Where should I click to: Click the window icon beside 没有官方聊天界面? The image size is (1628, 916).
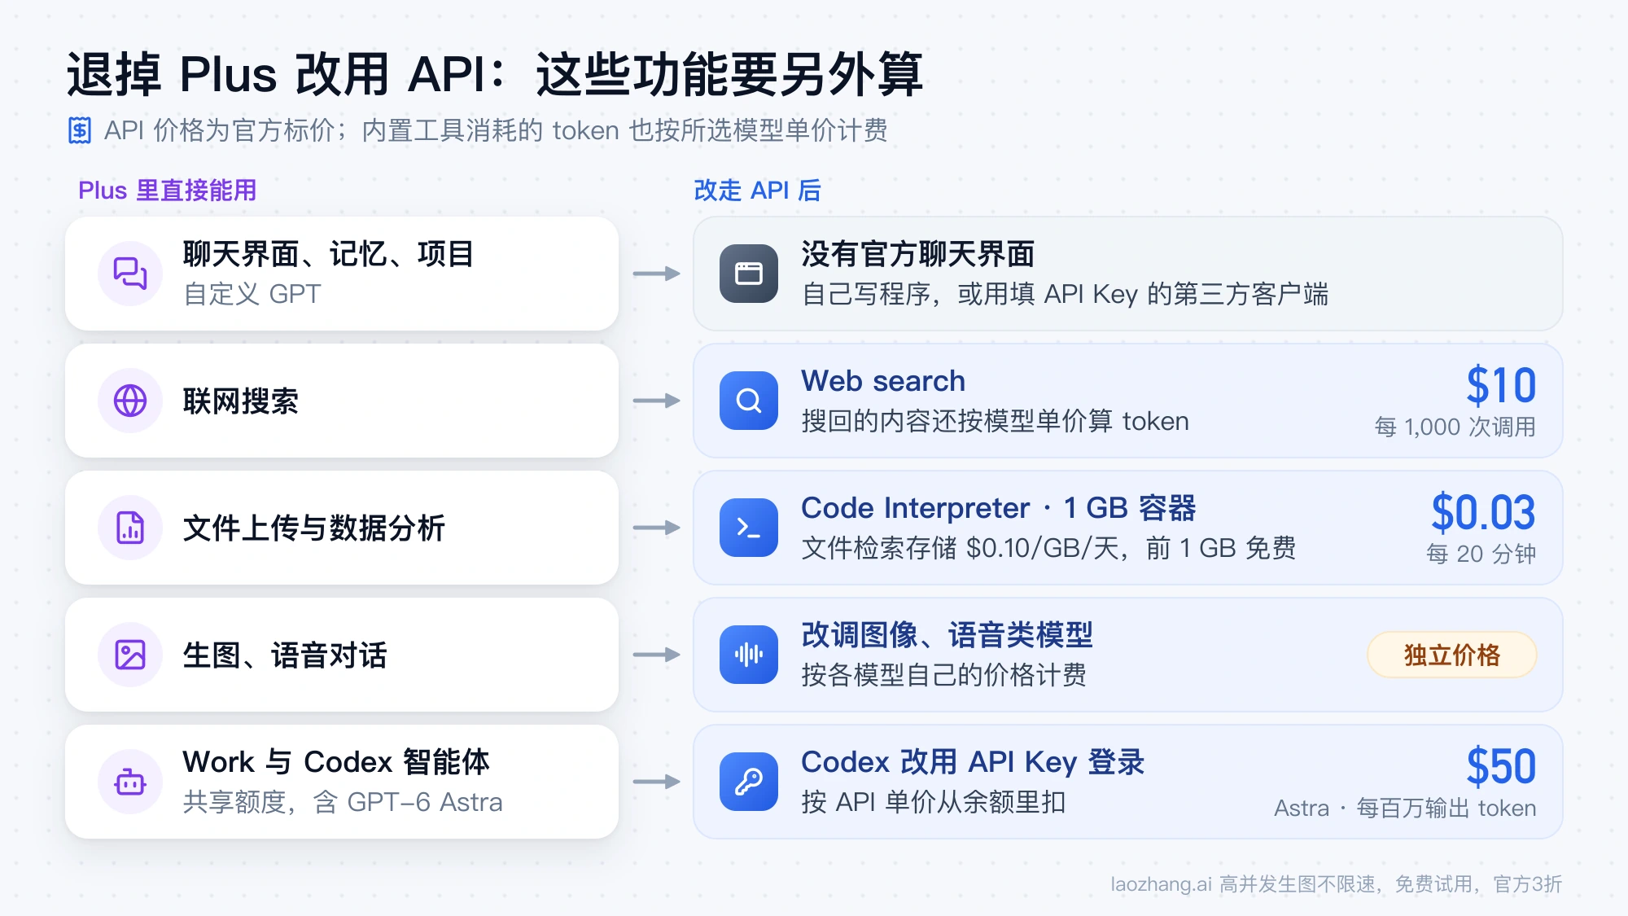[749, 274]
